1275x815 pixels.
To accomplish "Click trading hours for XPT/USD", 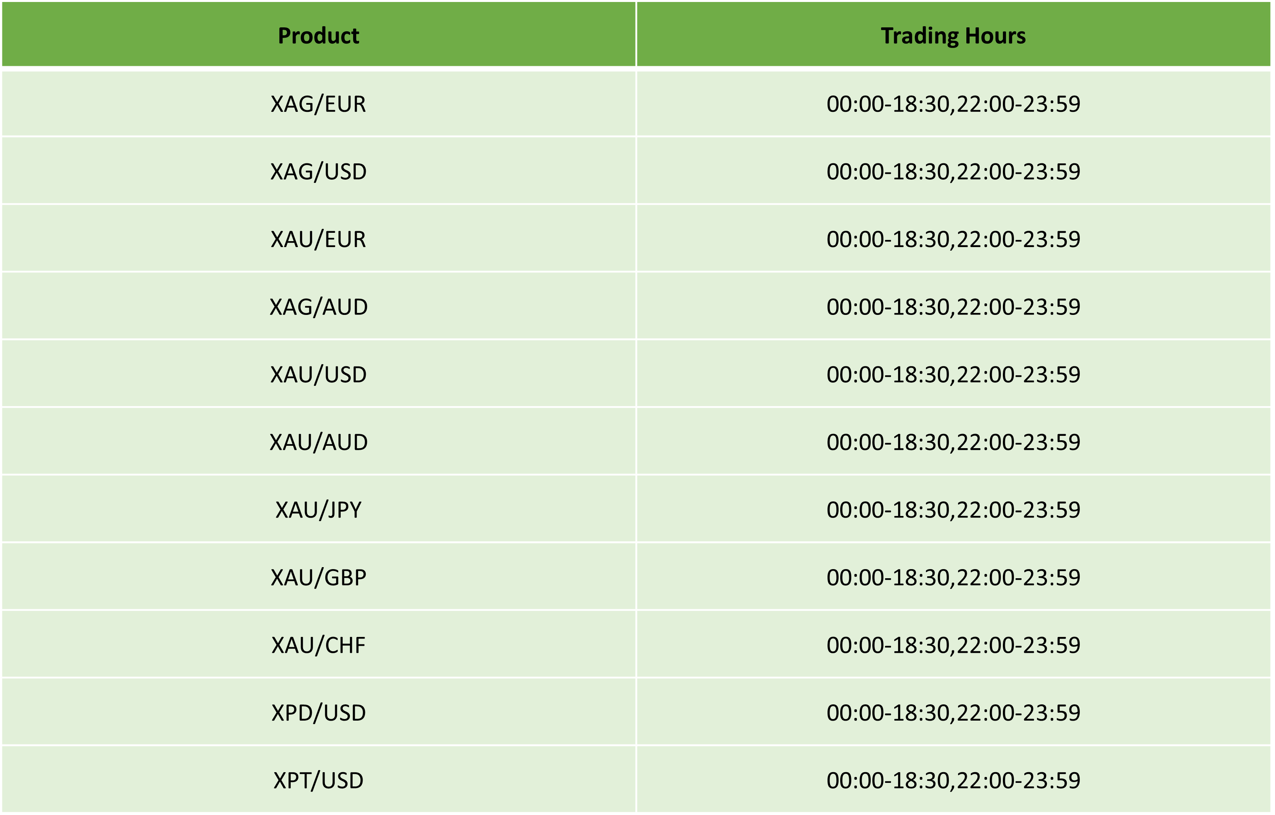I will 953,780.
